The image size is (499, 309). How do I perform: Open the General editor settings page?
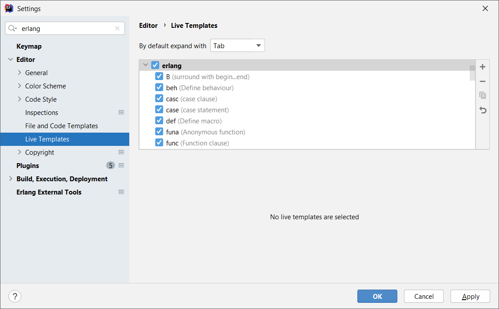pyautogui.click(x=36, y=73)
